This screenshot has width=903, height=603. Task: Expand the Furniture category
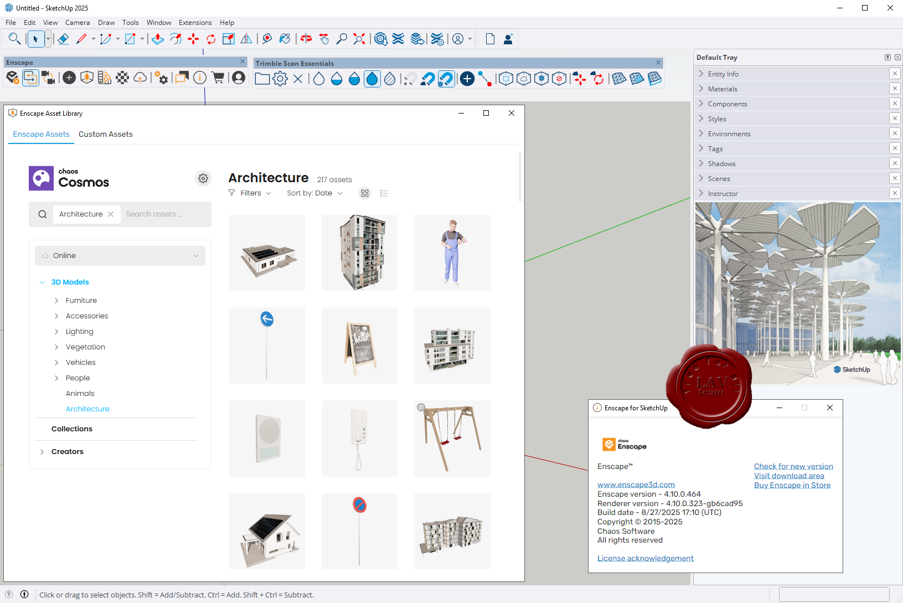(x=56, y=301)
